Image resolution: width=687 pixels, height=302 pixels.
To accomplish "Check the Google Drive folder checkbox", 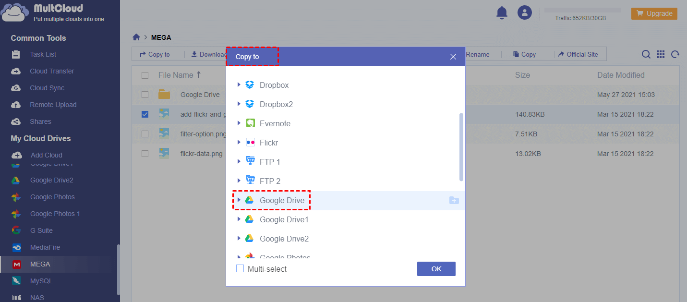I will (x=145, y=95).
